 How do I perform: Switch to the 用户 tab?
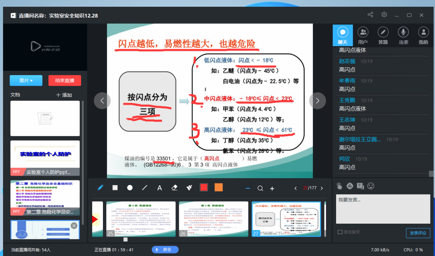coord(363,36)
